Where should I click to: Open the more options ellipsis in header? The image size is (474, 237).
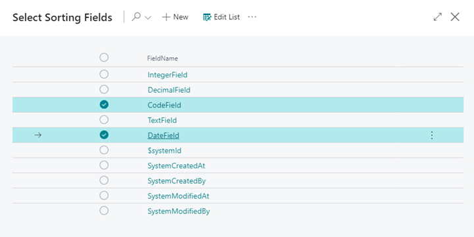tap(252, 17)
